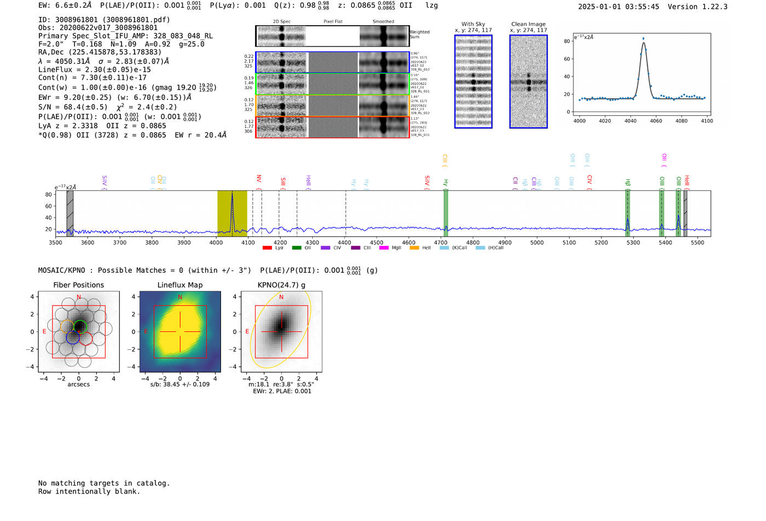Open the Lineflux Map plot

pos(180,332)
